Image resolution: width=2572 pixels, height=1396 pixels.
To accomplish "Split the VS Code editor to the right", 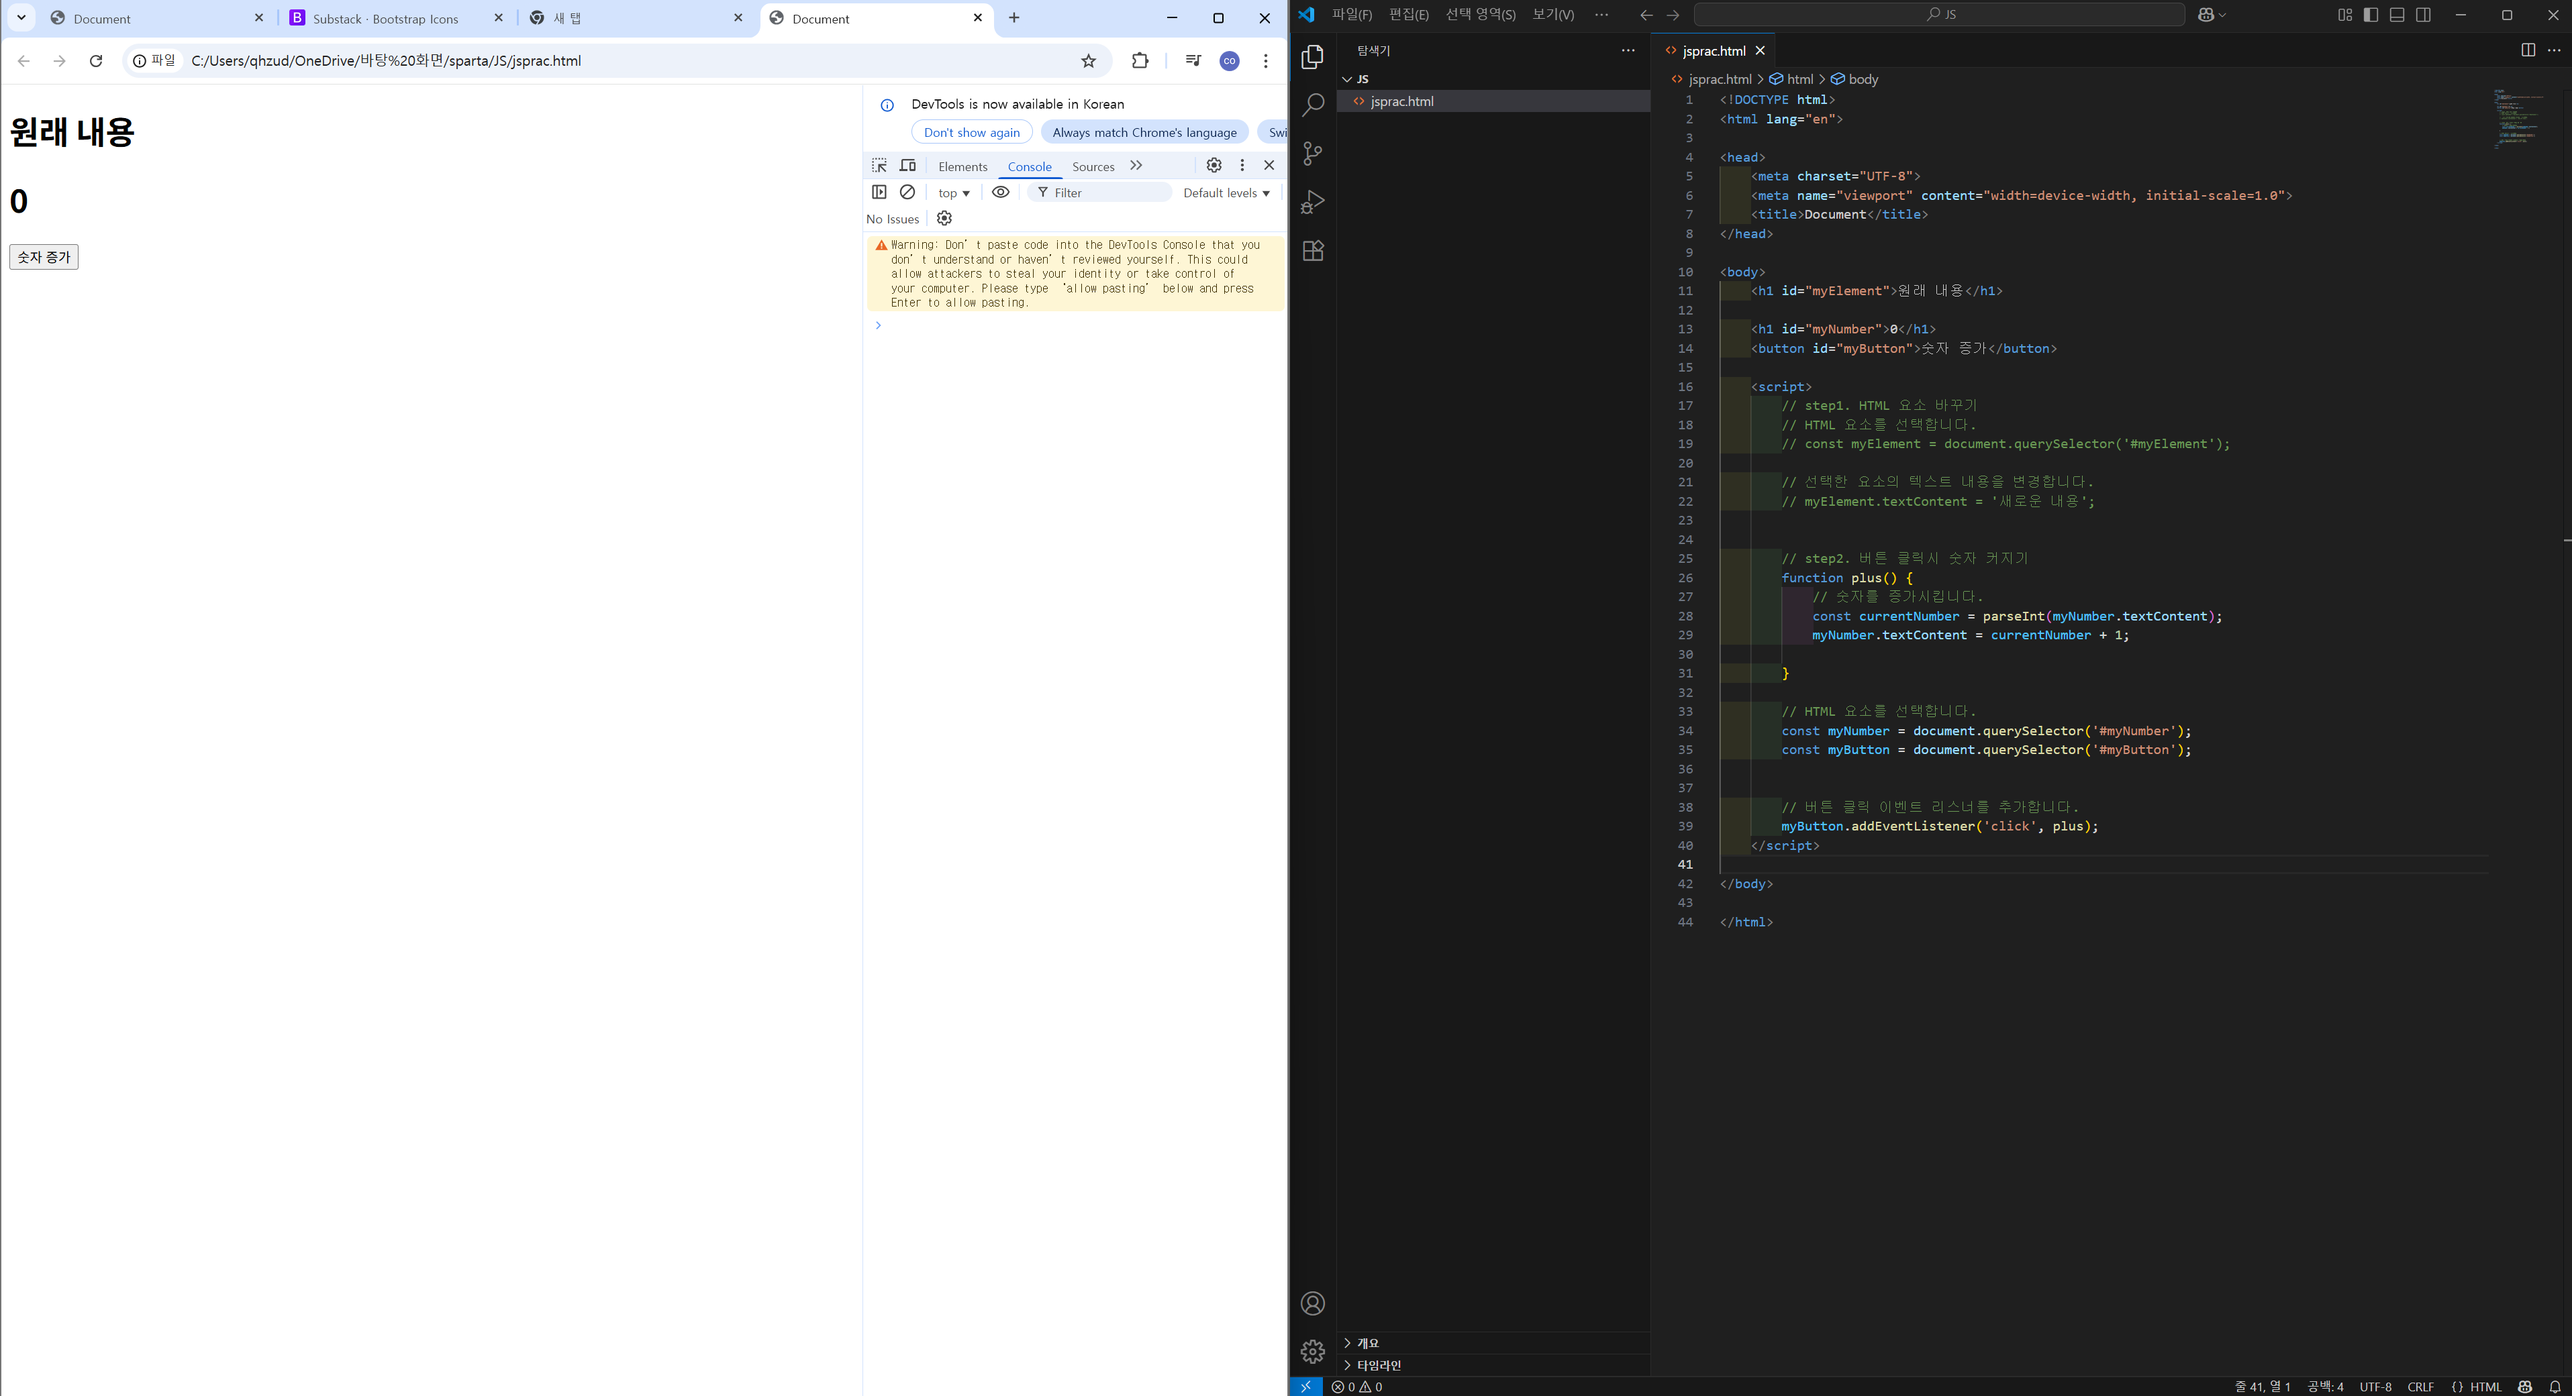I will pyautogui.click(x=2528, y=50).
